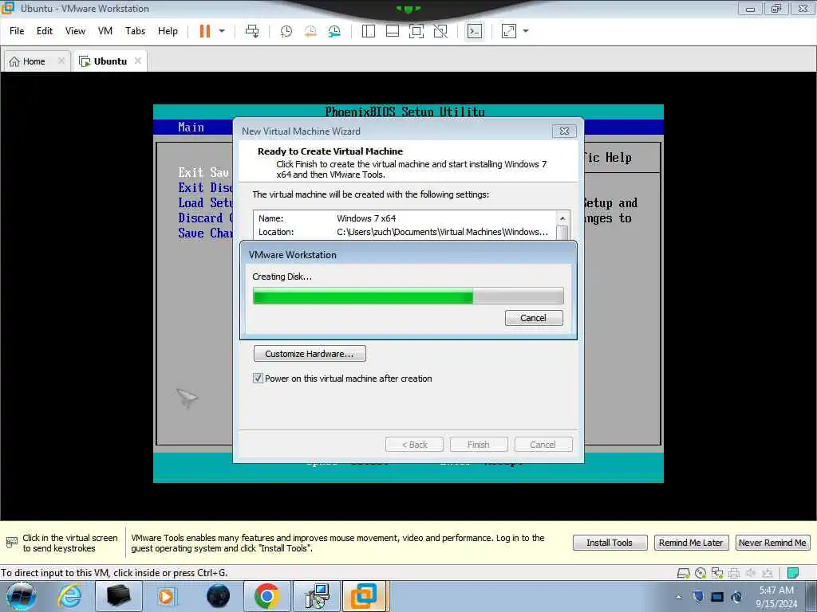Open the VM menu
Screen dimensions: 817x612
105,31
